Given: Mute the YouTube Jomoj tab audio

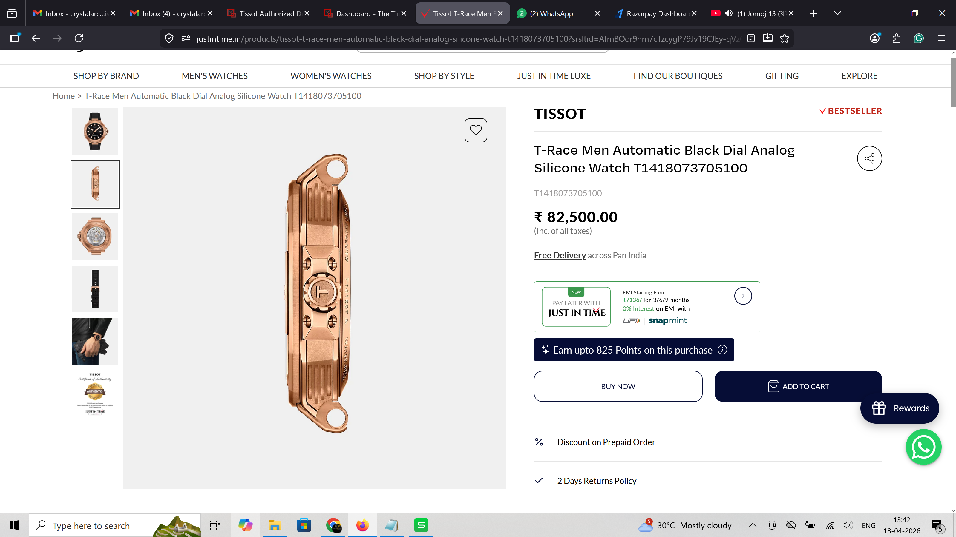Looking at the screenshot, I should pyautogui.click(x=729, y=13).
